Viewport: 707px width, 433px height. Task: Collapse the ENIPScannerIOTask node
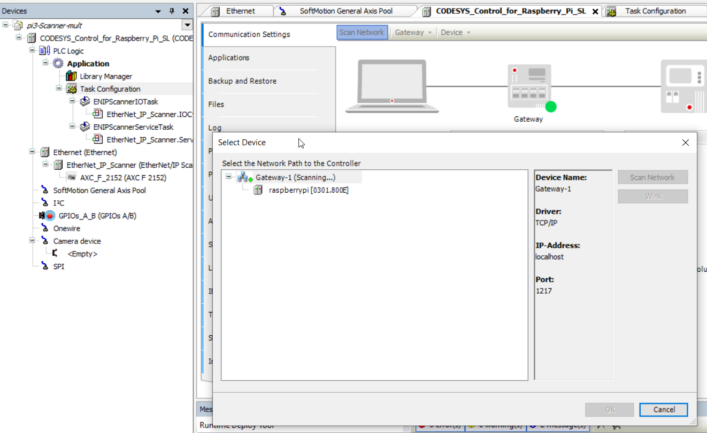point(72,101)
